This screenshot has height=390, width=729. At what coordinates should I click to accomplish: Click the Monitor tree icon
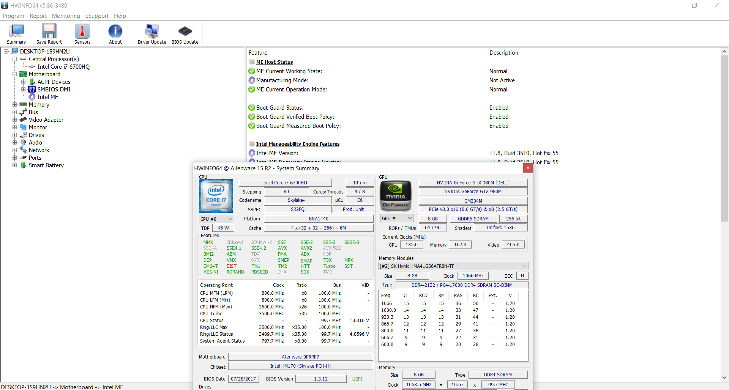[23, 127]
